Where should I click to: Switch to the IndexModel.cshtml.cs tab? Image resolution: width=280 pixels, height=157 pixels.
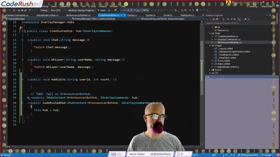point(47,15)
